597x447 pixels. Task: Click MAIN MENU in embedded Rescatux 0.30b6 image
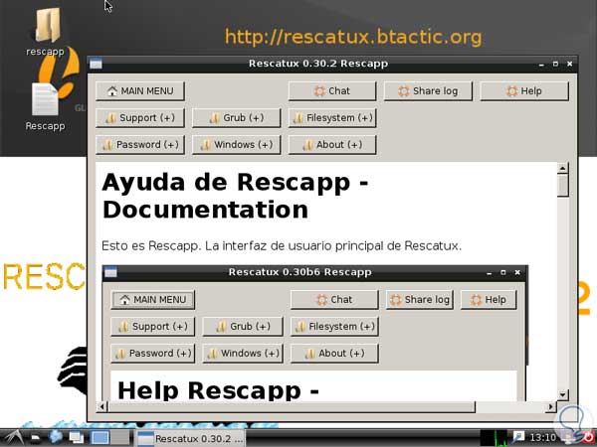[152, 300]
